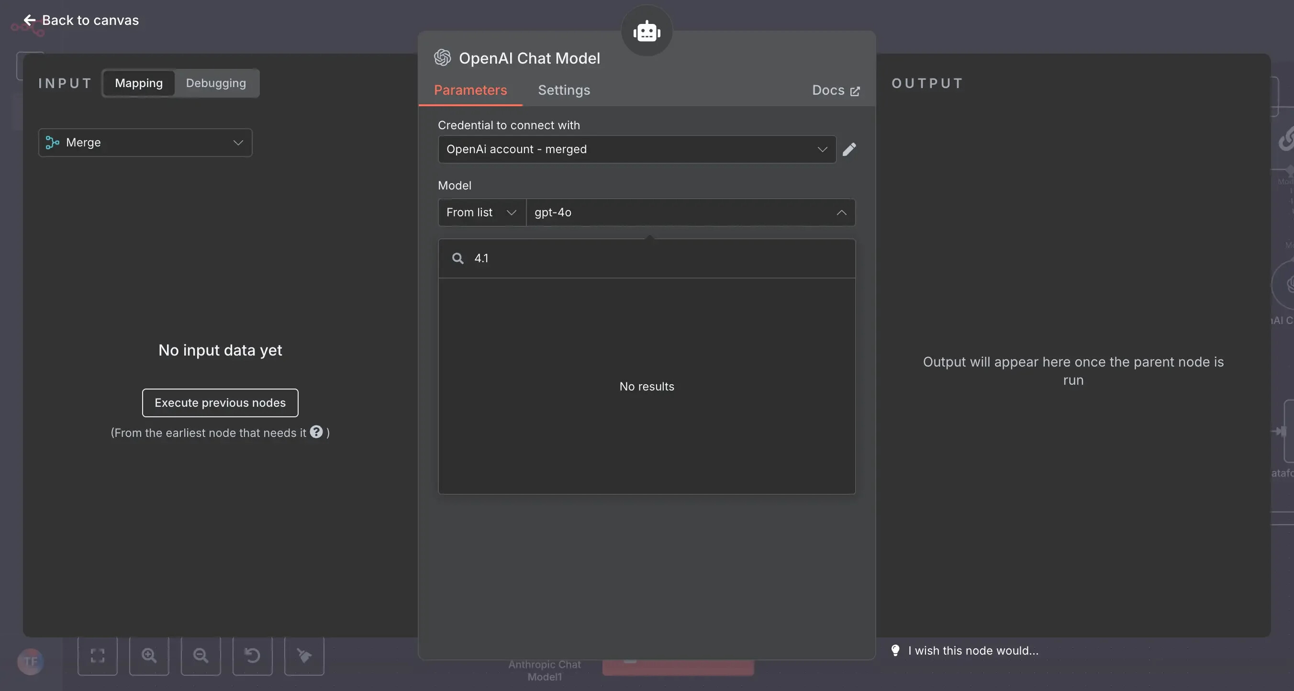This screenshot has width=1294, height=691.
Task: Open the From list mode dropdown
Action: click(482, 212)
